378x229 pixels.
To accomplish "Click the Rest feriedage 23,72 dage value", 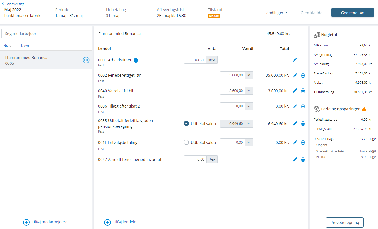I will (367, 138).
